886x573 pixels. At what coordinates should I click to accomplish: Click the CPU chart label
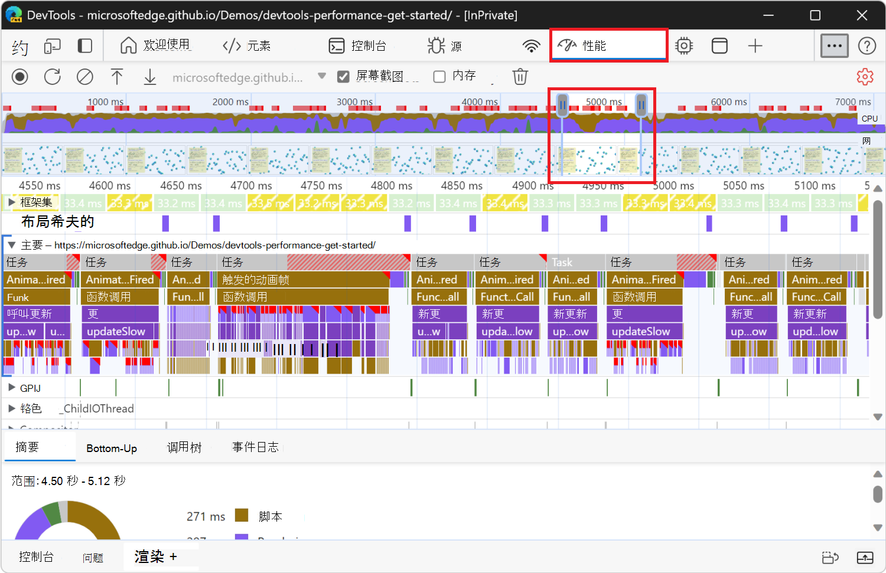point(869,119)
